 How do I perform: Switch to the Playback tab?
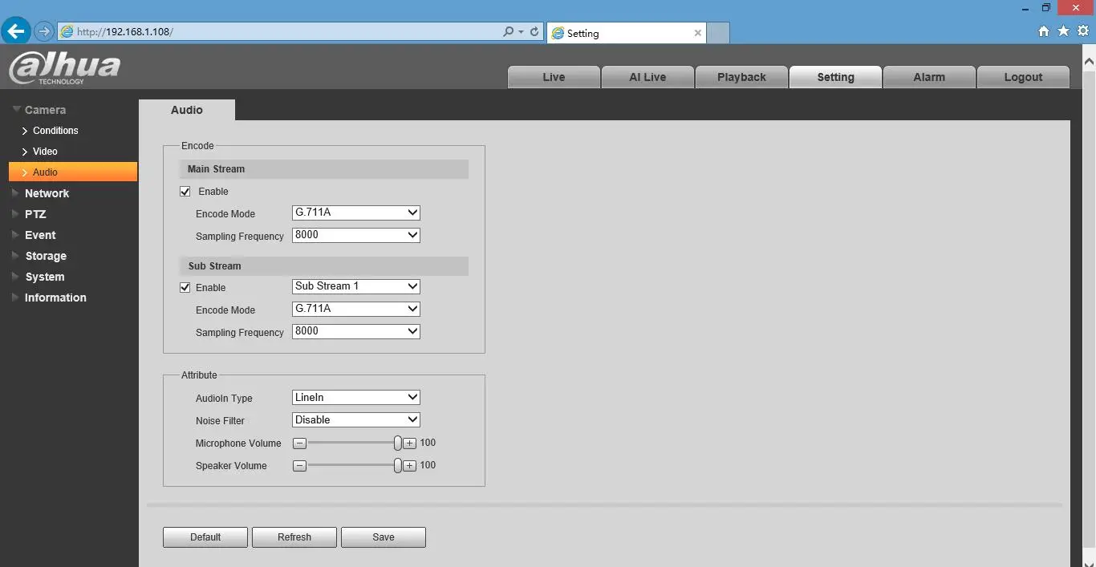click(x=741, y=77)
